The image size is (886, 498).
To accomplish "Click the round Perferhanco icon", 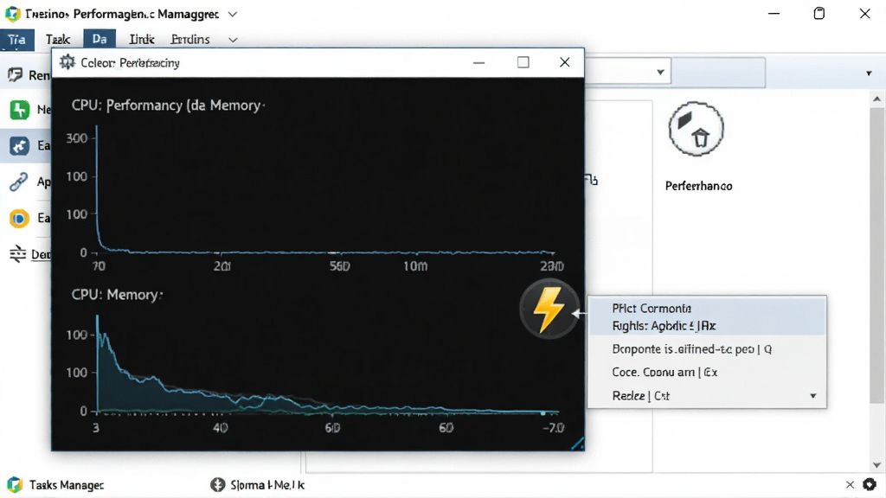I will 697,130.
